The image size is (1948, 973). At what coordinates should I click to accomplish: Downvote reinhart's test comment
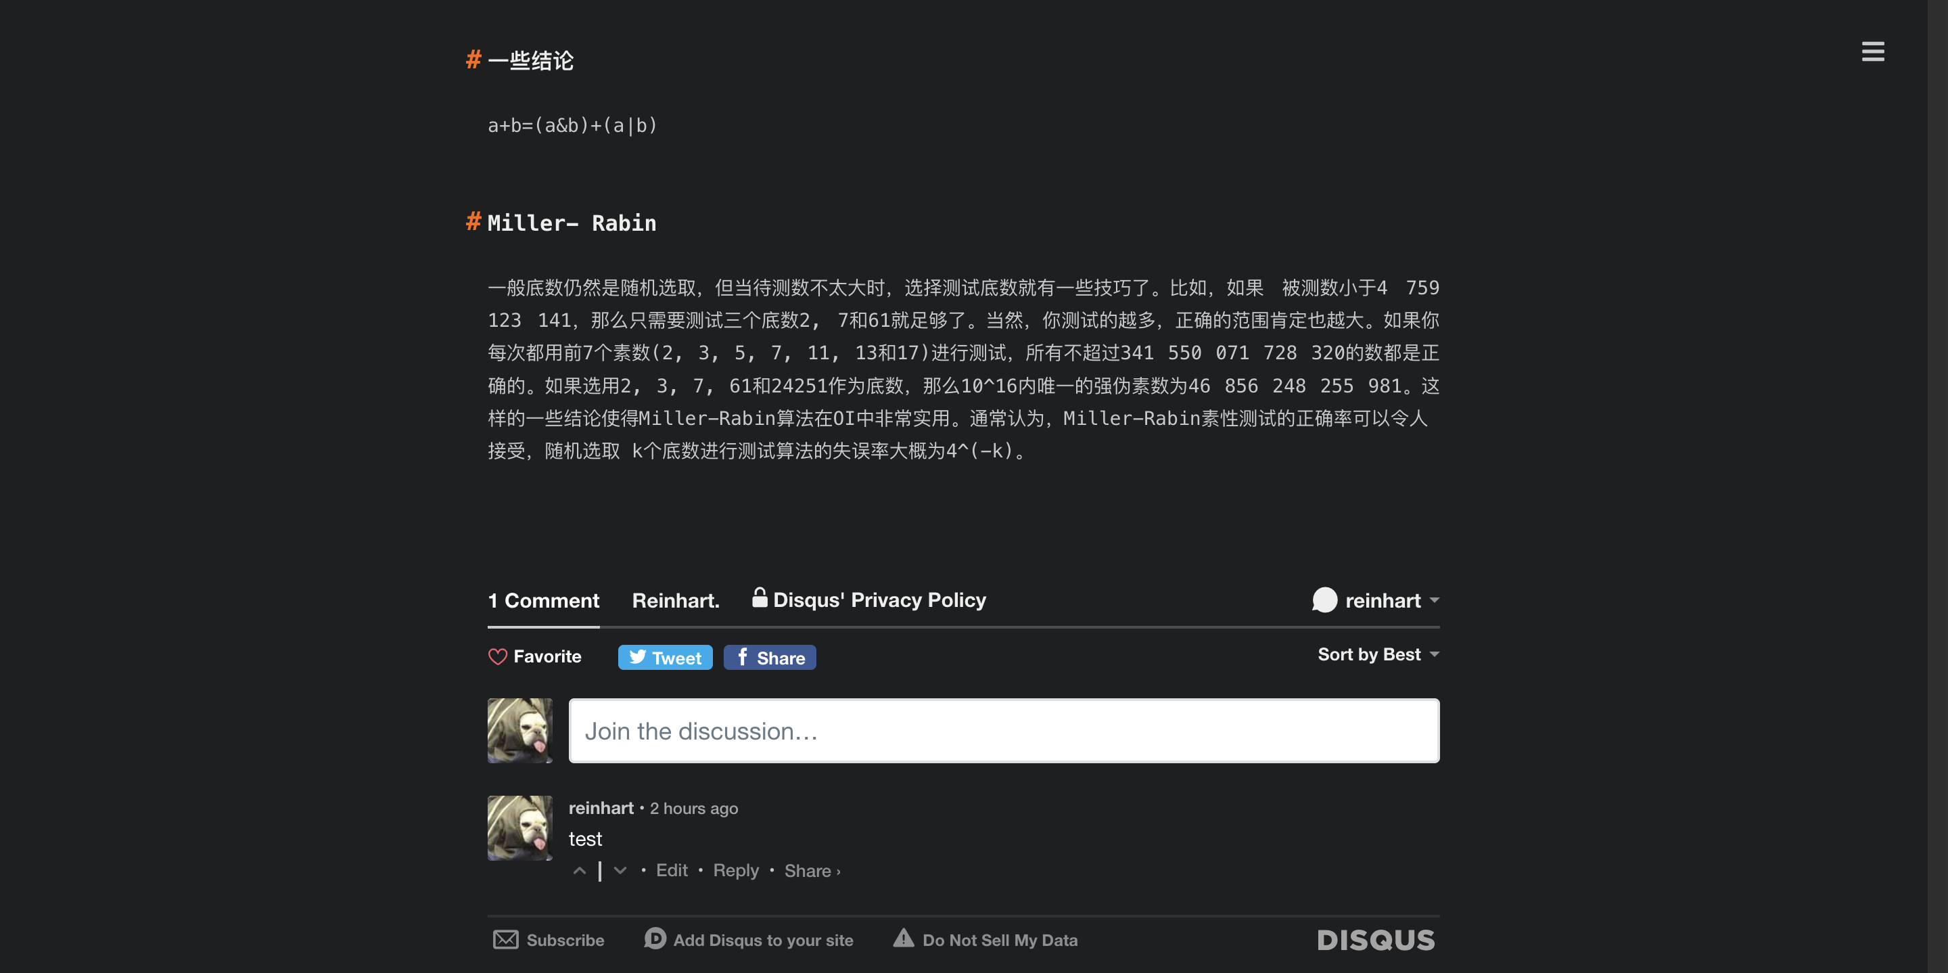[x=620, y=871]
